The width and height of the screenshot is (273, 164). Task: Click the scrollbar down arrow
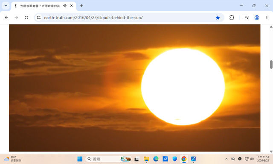click(271, 152)
